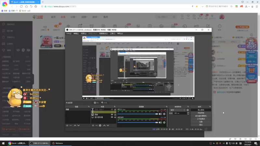
Task: Open OBS Scene Collection menu
Action: click(x=103, y=33)
